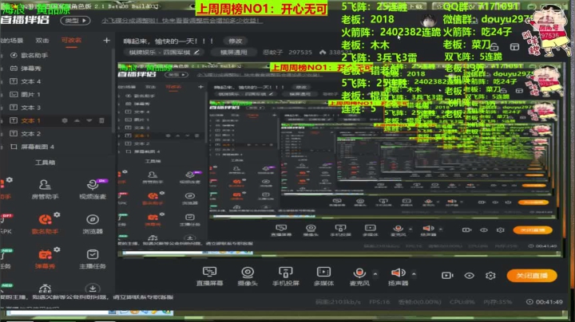The width and height of the screenshot is (575, 322).
Task: Open the orange 弹幕秀 toolbox tool
Action: [45, 259]
